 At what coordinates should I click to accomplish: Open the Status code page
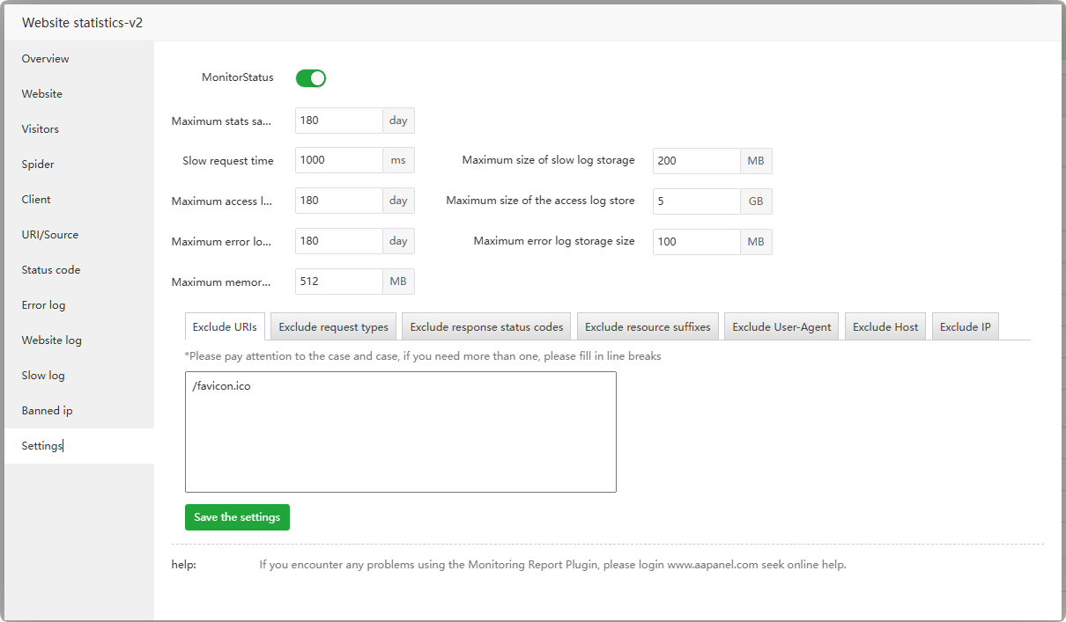[51, 270]
